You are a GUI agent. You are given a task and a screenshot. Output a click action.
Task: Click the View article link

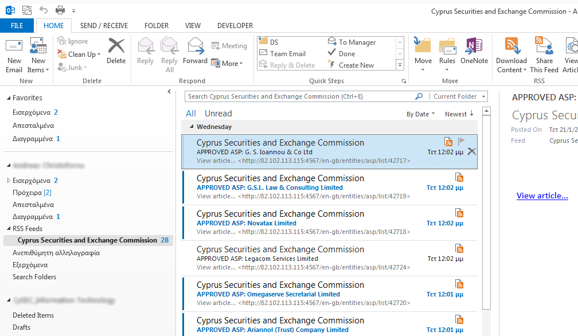(542, 196)
